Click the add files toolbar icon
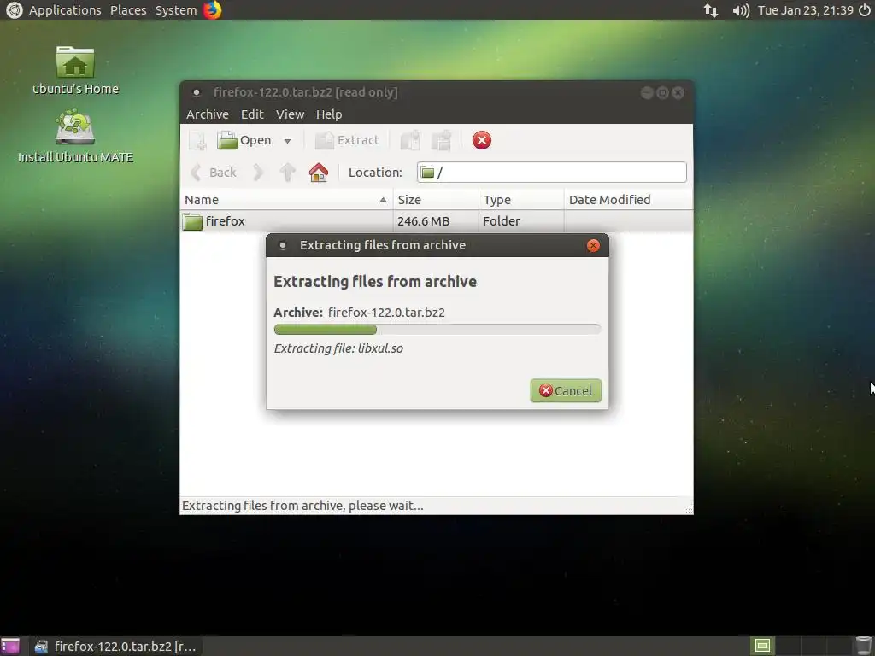Screen dimensions: 875x656 click(410, 141)
